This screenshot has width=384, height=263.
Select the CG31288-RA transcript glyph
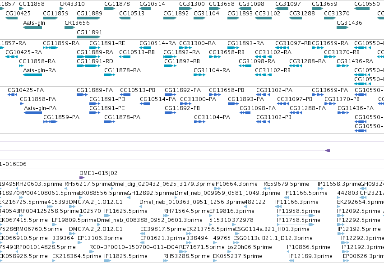296,65
